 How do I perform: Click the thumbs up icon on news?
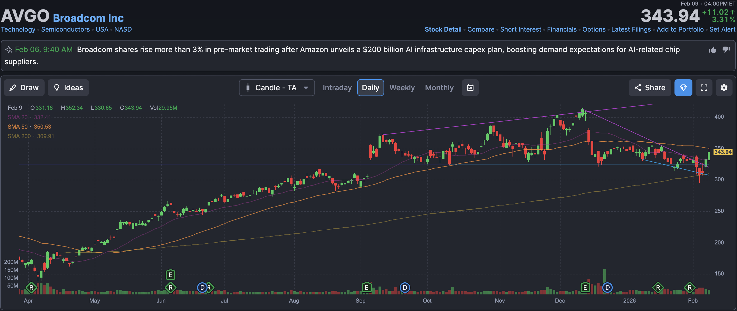click(x=712, y=50)
